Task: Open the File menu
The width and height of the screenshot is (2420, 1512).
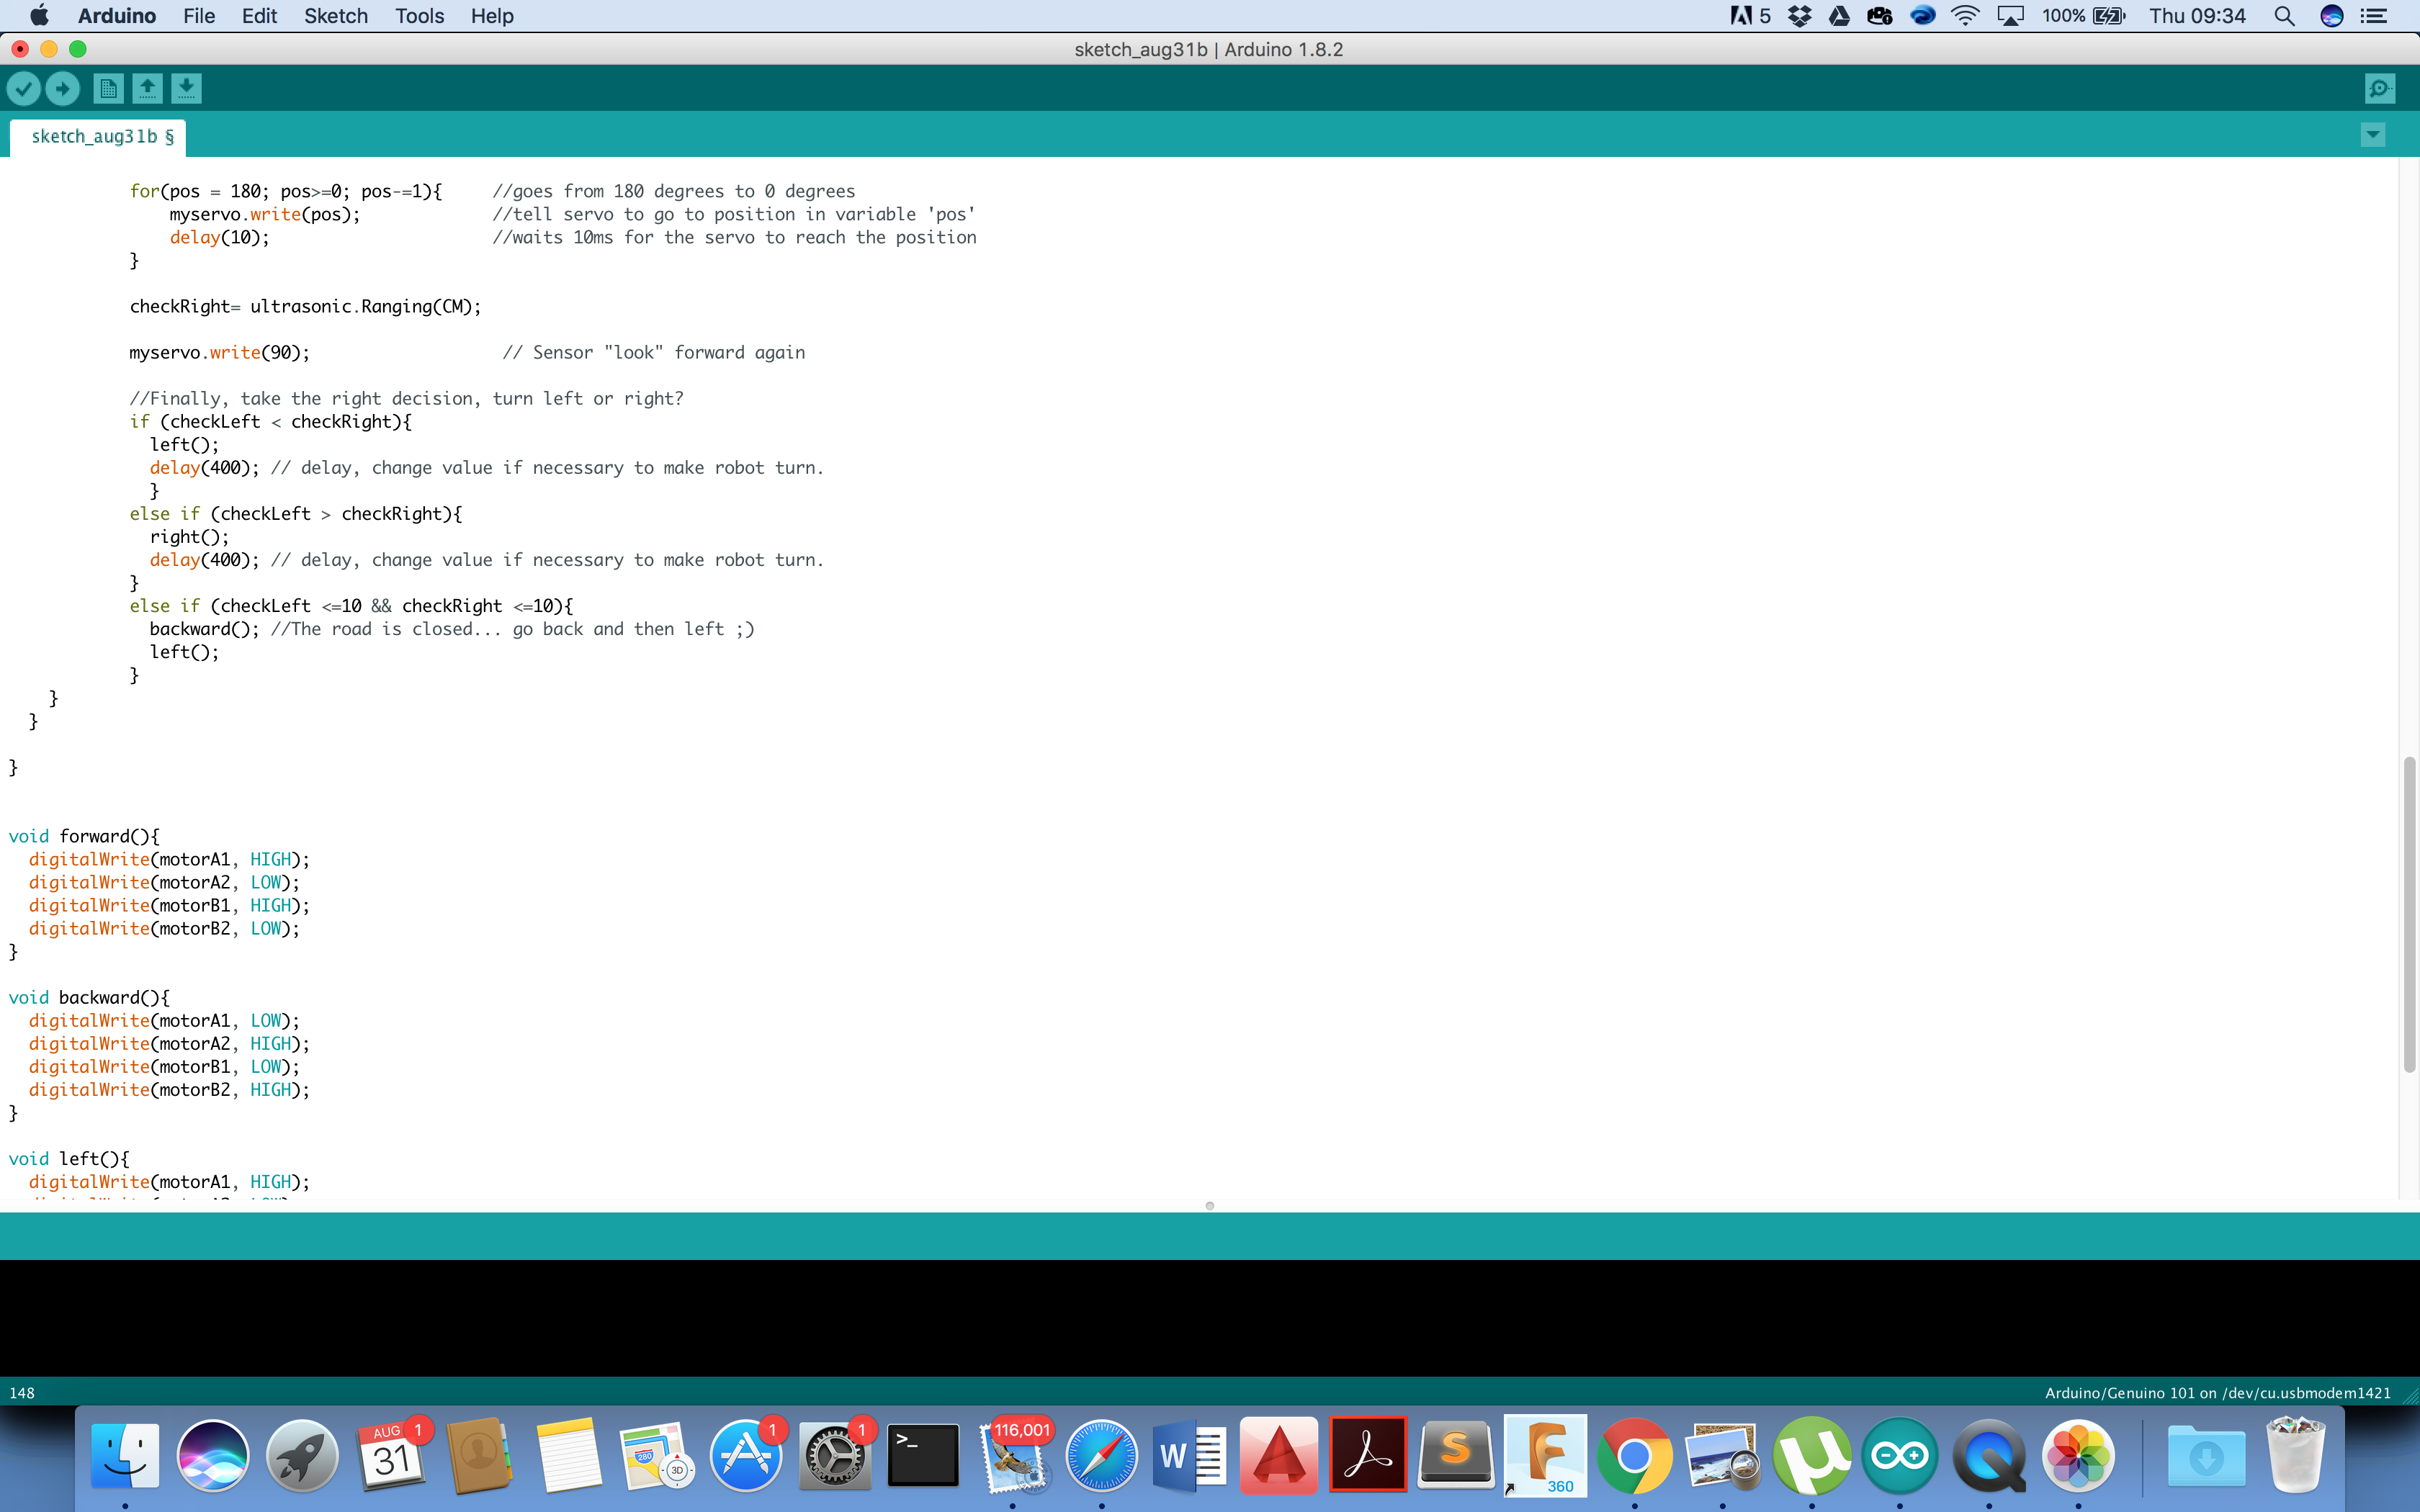Action: (x=199, y=16)
